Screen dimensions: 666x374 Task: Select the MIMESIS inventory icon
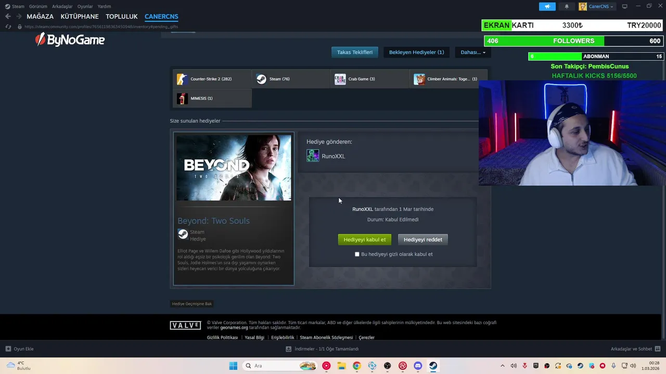coord(182,98)
